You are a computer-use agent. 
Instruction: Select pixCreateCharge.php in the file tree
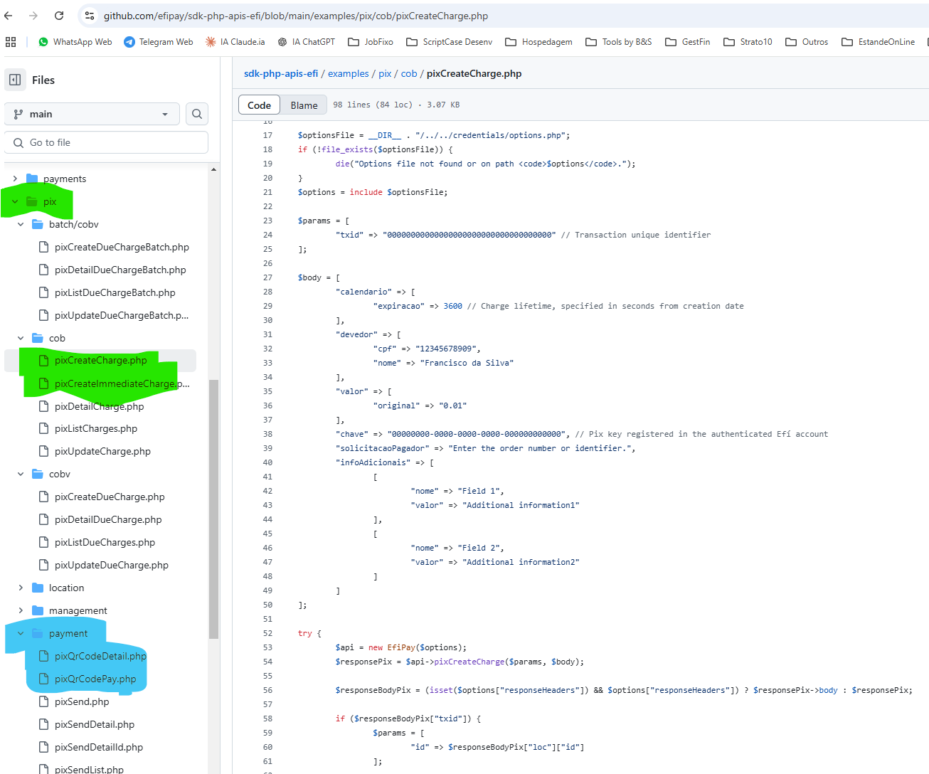tap(100, 361)
